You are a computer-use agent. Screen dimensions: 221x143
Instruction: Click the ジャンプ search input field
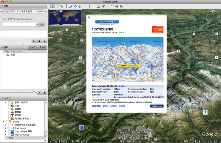pyautogui.click(x=19, y=25)
